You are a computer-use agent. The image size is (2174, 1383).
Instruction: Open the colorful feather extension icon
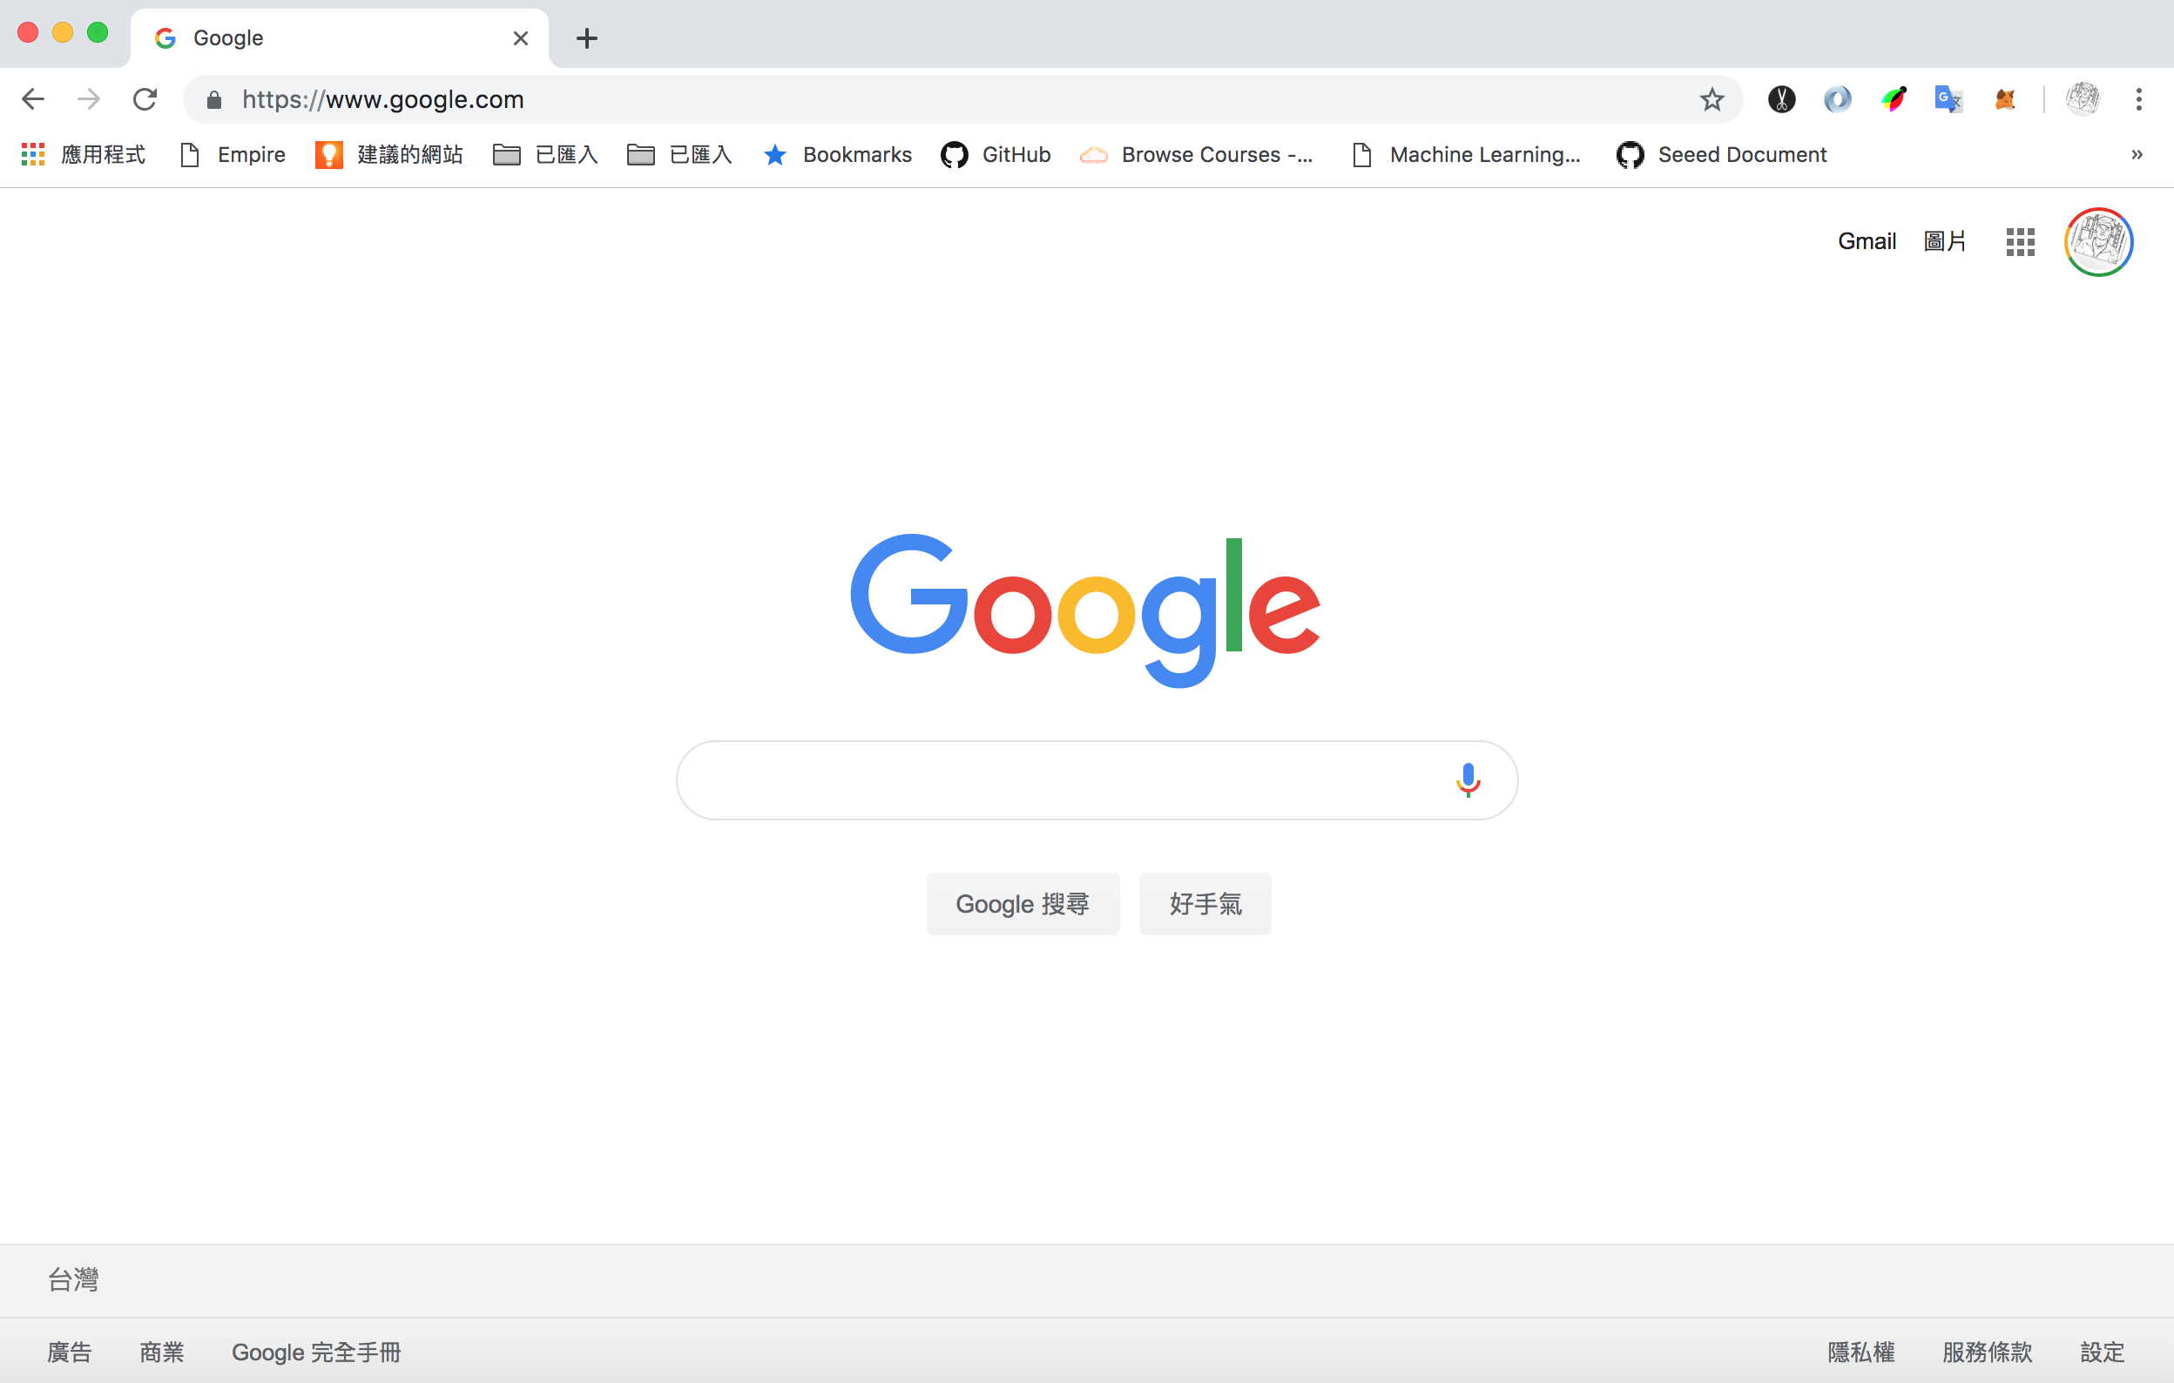[x=1894, y=99]
